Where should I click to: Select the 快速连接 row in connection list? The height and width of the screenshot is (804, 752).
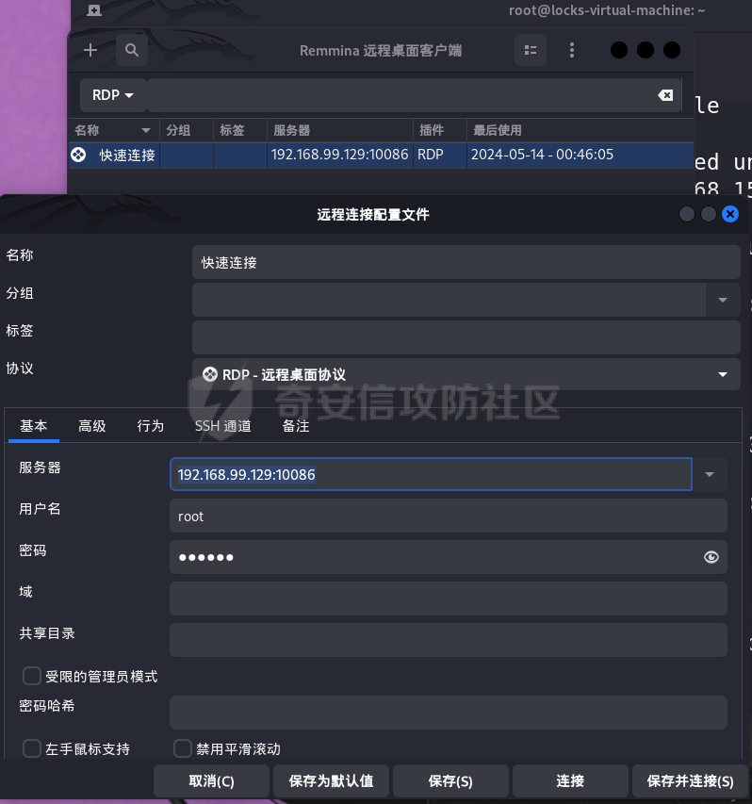point(382,155)
